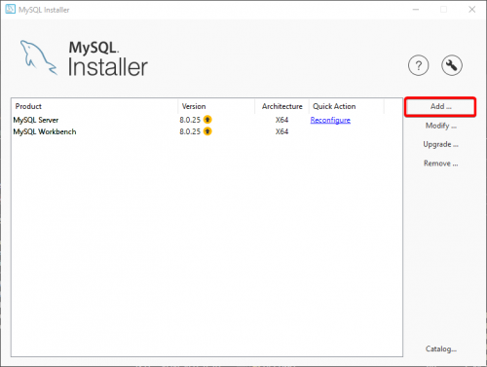Click X64 architecture of MySQL Workbench
Viewport: 487px width, 367px height.
(x=281, y=131)
